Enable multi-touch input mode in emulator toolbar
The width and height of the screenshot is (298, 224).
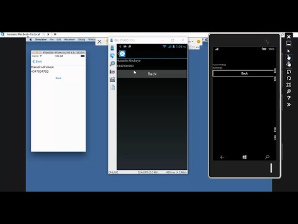coord(289,64)
